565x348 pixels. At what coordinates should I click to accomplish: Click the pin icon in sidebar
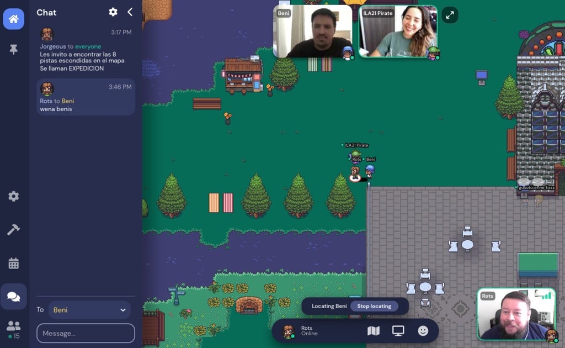click(13, 49)
